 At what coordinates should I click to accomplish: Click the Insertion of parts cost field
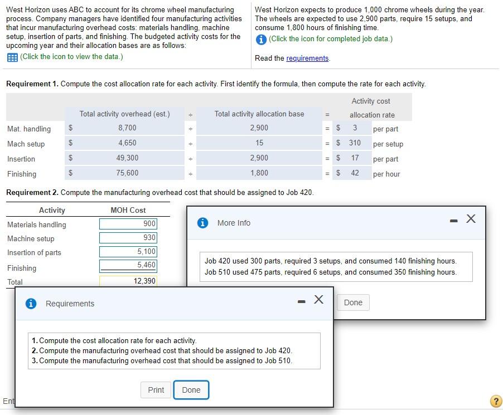pos(127,253)
